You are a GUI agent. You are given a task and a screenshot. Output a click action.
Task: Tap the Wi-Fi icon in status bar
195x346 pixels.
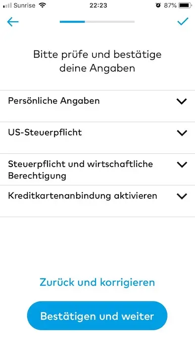tap(42, 5)
